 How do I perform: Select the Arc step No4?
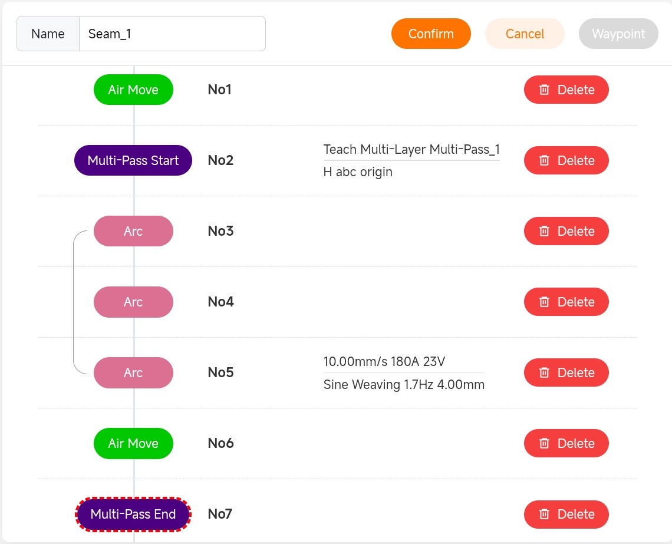pyautogui.click(x=133, y=302)
